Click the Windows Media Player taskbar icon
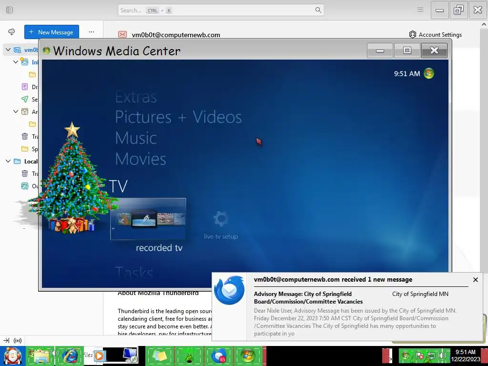 [x=99, y=356]
